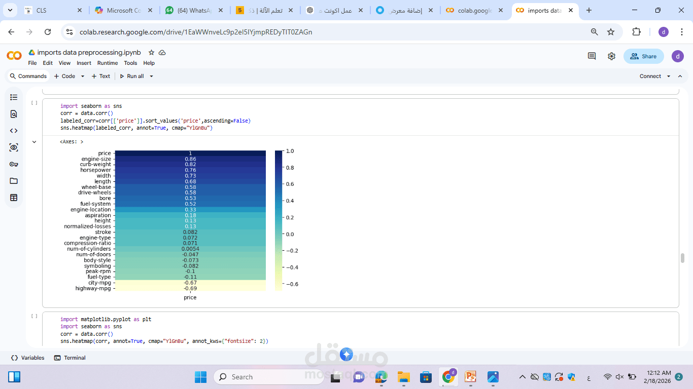
Task: Open the Chrome extensions puzzle icon
Action: (x=636, y=32)
